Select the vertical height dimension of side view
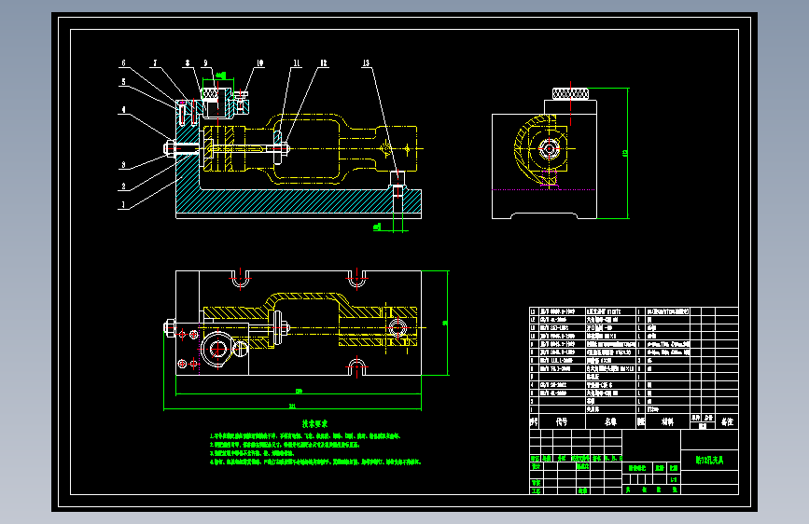The image size is (809, 524). tap(626, 153)
